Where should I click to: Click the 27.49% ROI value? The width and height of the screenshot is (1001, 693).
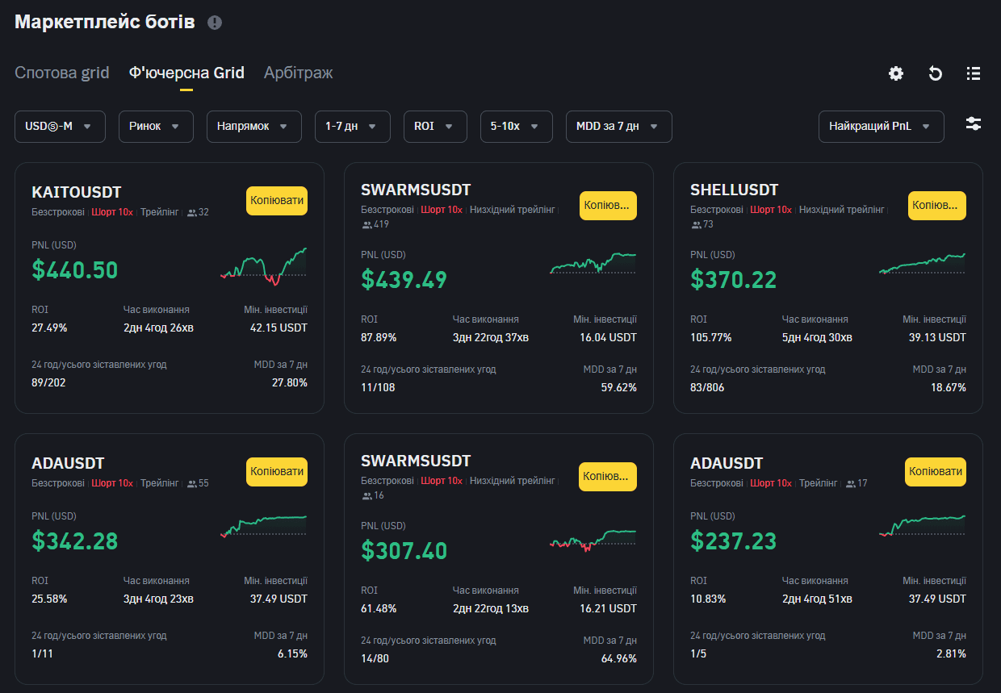click(49, 328)
